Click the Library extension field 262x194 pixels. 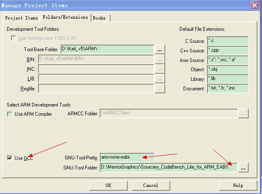tap(227, 79)
